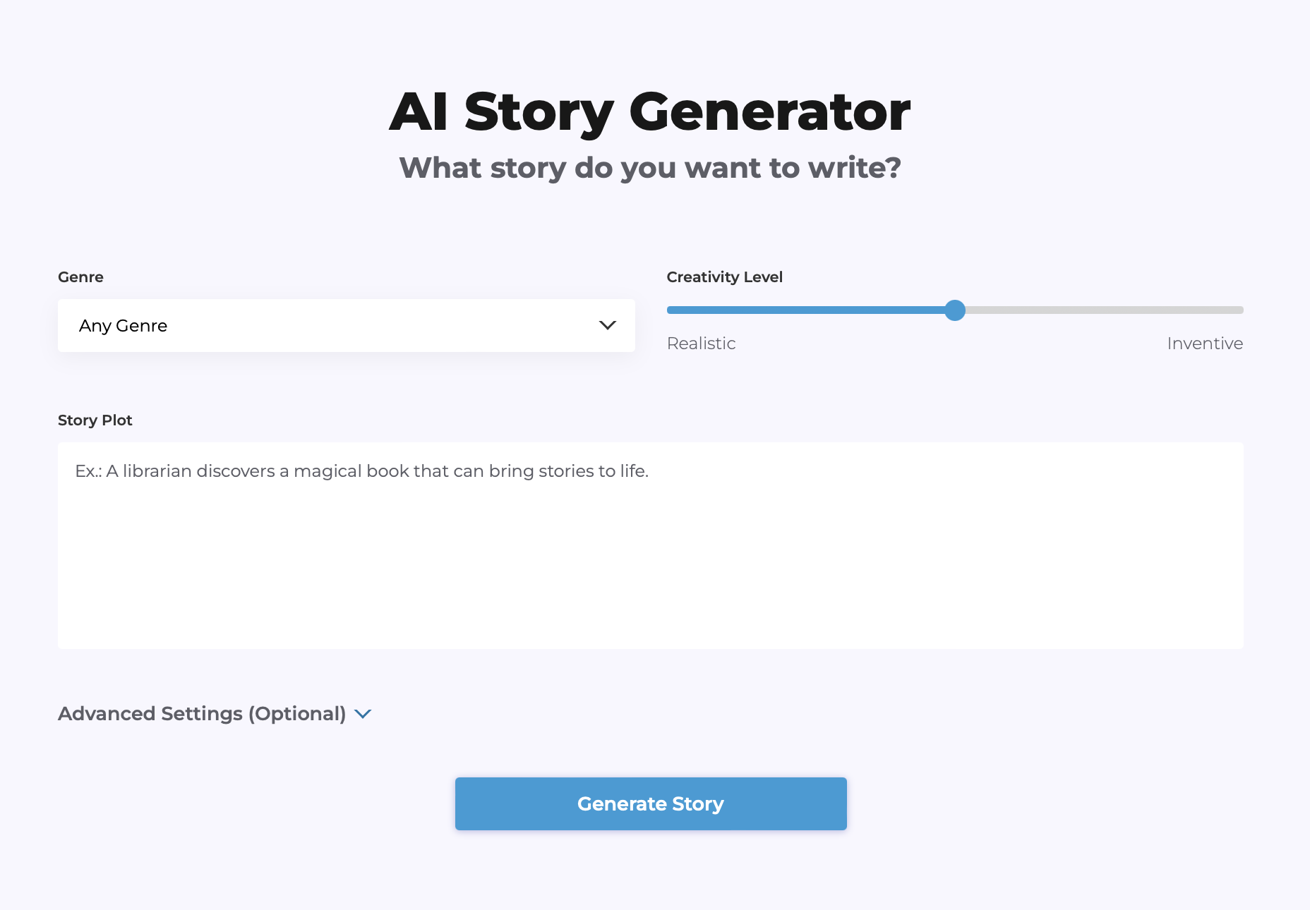
Task: Select the Any Genre text in the combo box
Action: coord(123,326)
